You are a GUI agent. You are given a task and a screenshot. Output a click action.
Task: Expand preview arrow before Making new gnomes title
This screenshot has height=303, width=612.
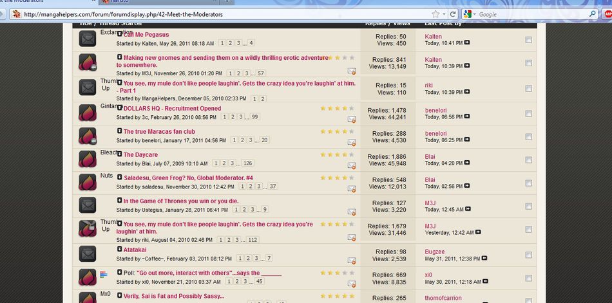click(119, 57)
